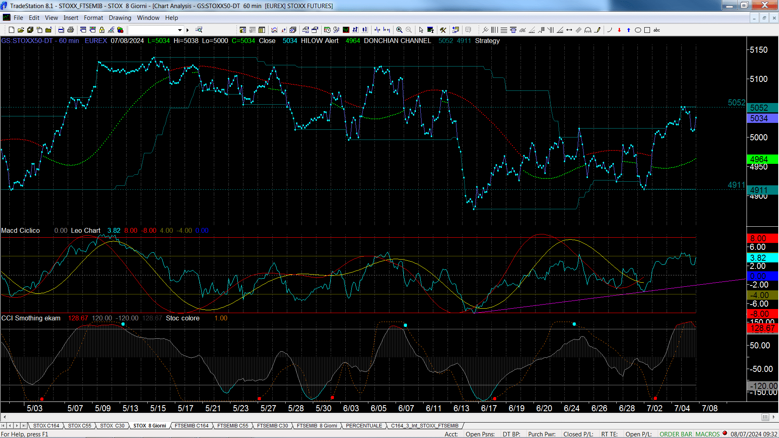Select the trendline pencil tool
The height and width of the screenshot is (438, 779).
(597, 30)
